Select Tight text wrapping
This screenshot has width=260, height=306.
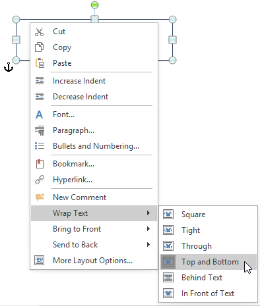(x=209, y=230)
